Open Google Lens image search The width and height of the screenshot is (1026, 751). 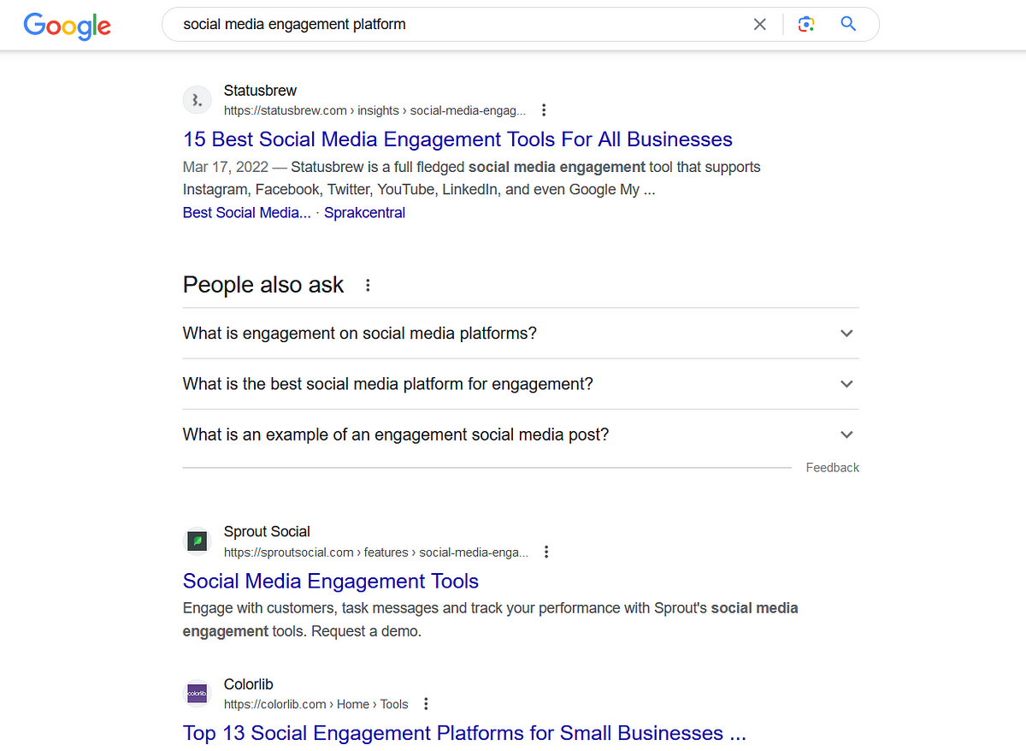pos(805,25)
